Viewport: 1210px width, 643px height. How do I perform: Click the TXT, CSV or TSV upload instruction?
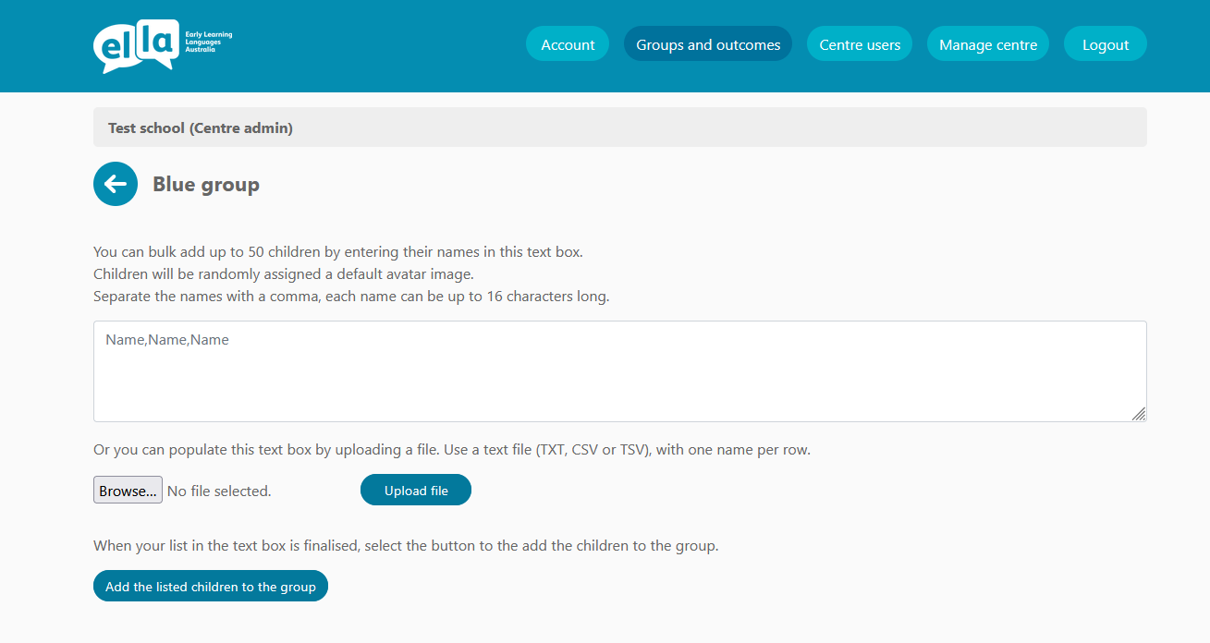coord(452,450)
